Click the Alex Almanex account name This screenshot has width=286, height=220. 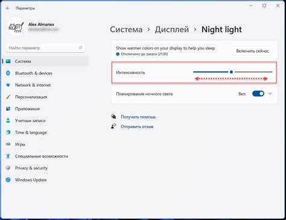41,24
